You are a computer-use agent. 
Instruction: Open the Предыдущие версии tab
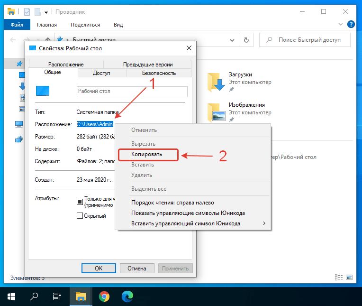pos(148,64)
